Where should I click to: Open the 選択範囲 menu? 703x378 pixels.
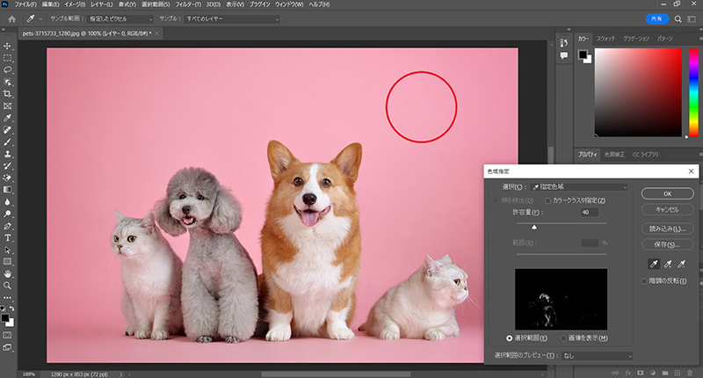coord(156,4)
